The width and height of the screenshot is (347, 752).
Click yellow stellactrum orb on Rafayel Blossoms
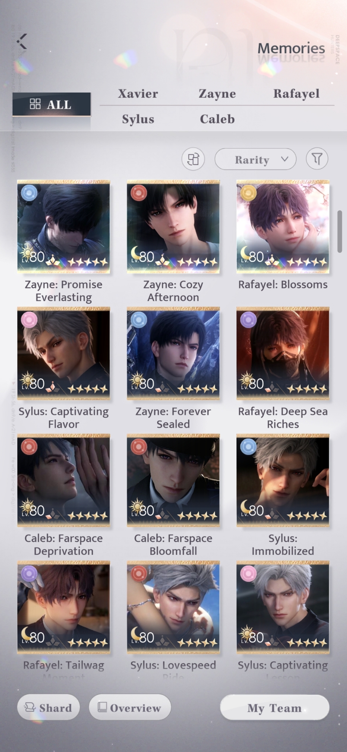[x=249, y=193]
